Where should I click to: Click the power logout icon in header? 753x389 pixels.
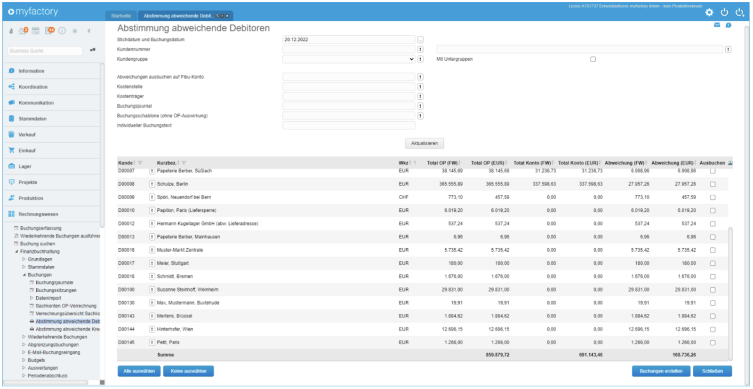[724, 12]
